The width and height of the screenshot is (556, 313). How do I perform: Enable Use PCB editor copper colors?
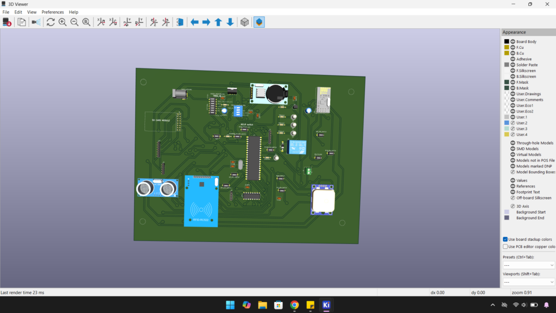pyautogui.click(x=506, y=247)
